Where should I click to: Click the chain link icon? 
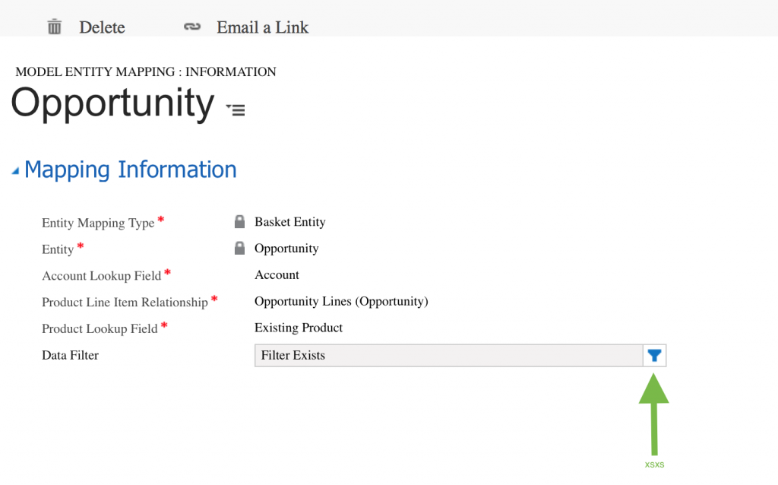192,27
